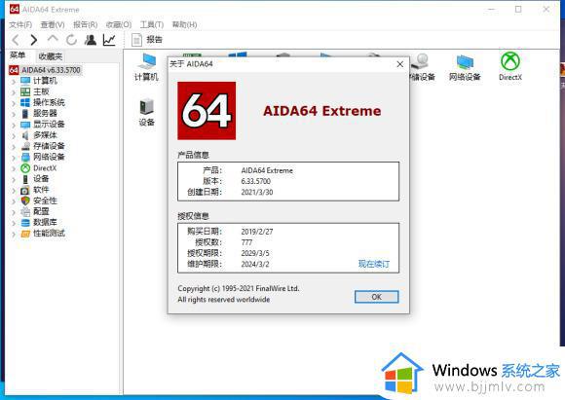The width and height of the screenshot is (565, 400).
Task: Click the Forward navigation arrow in toolbar
Action: pyautogui.click(x=34, y=40)
